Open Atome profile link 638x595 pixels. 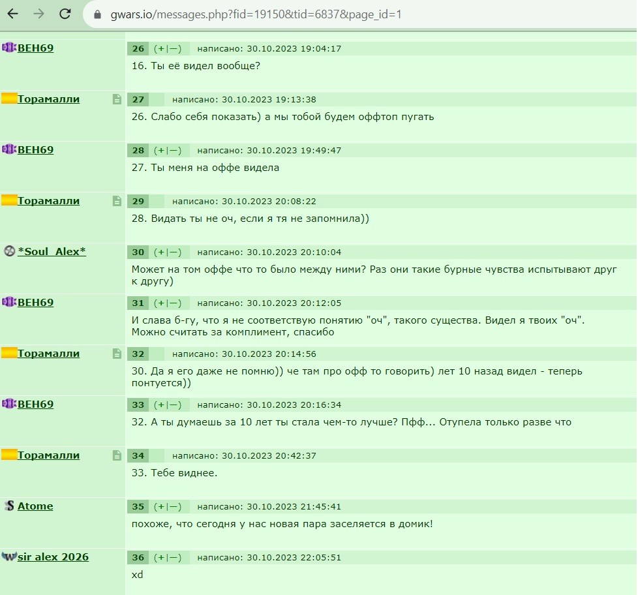point(35,506)
